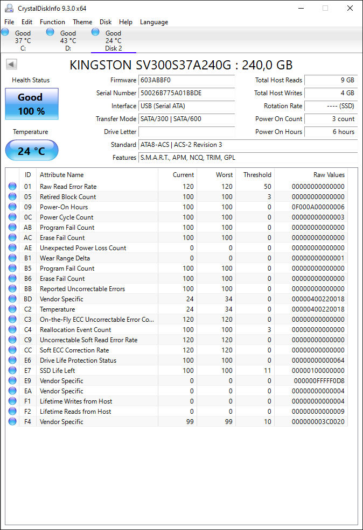Open the Language menu

pyautogui.click(x=154, y=22)
